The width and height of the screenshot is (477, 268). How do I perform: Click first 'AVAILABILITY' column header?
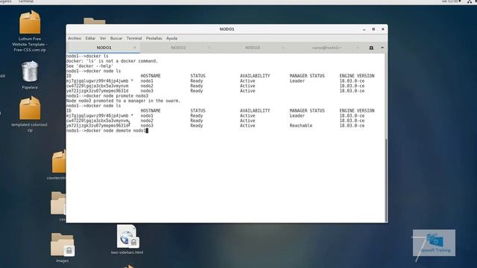pyautogui.click(x=255, y=76)
